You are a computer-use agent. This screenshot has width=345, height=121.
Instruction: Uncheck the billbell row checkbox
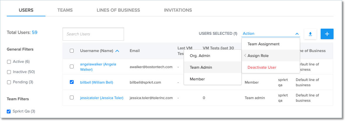[72, 82]
